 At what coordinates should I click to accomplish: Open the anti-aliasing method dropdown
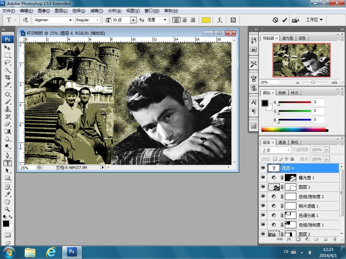pyautogui.click(x=165, y=20)
